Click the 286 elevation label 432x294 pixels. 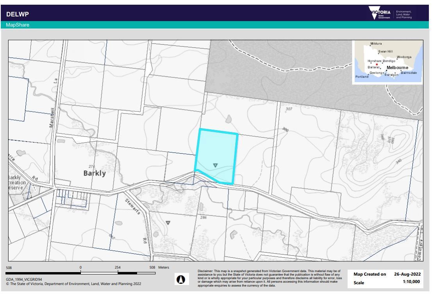coord(203,217)
